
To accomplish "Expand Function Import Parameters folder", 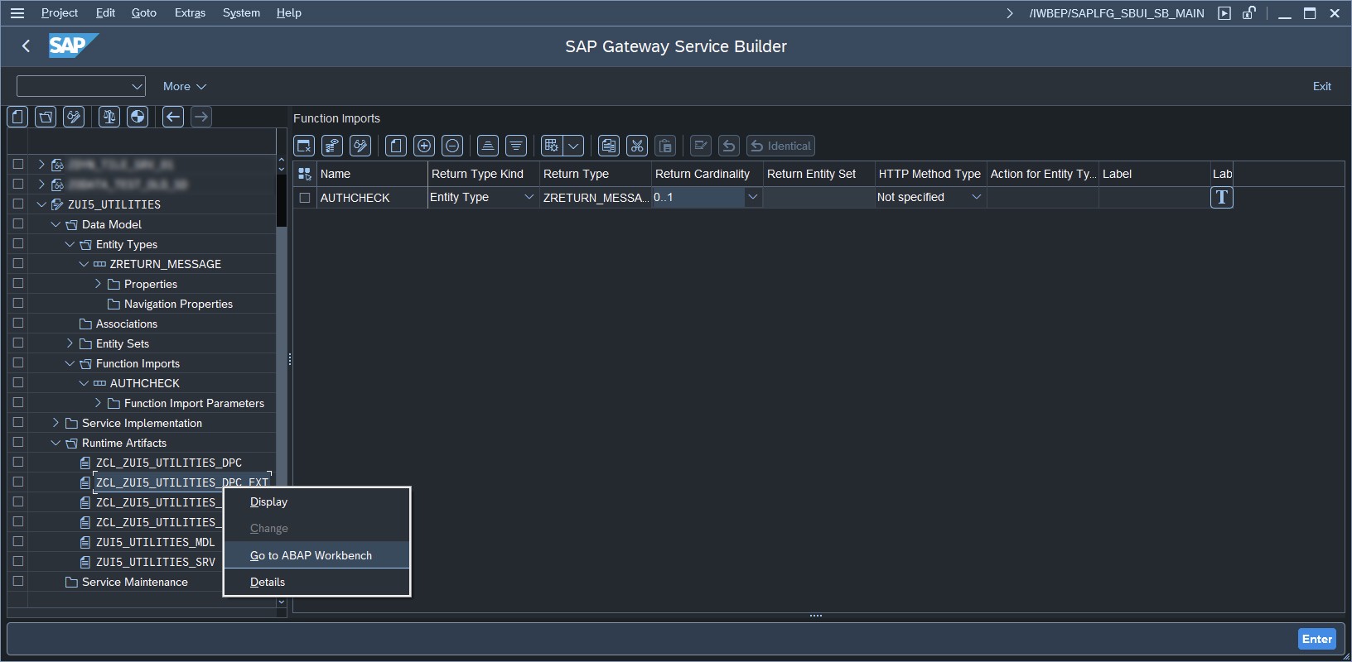I will click(98, 403).
